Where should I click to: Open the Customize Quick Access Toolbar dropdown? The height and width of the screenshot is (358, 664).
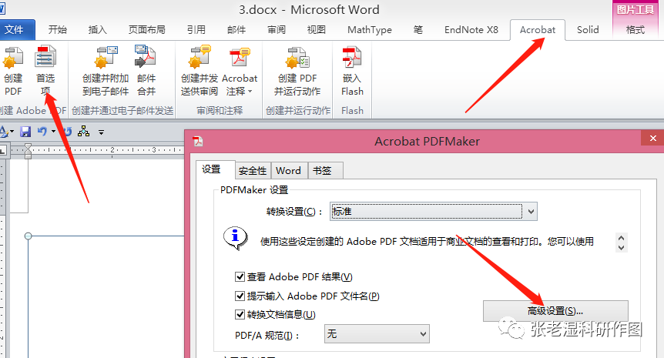[101, 132]
